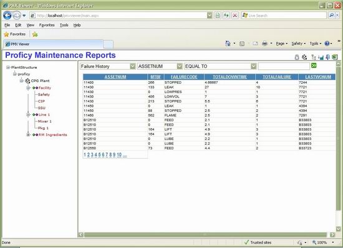
Task: Click the Read Mail icon
Action: [x=255, y=43]
